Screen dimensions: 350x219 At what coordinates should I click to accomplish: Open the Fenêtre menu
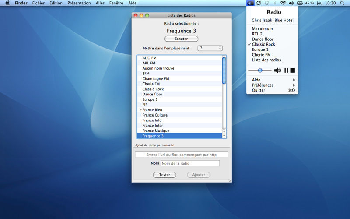coord(116,3)
